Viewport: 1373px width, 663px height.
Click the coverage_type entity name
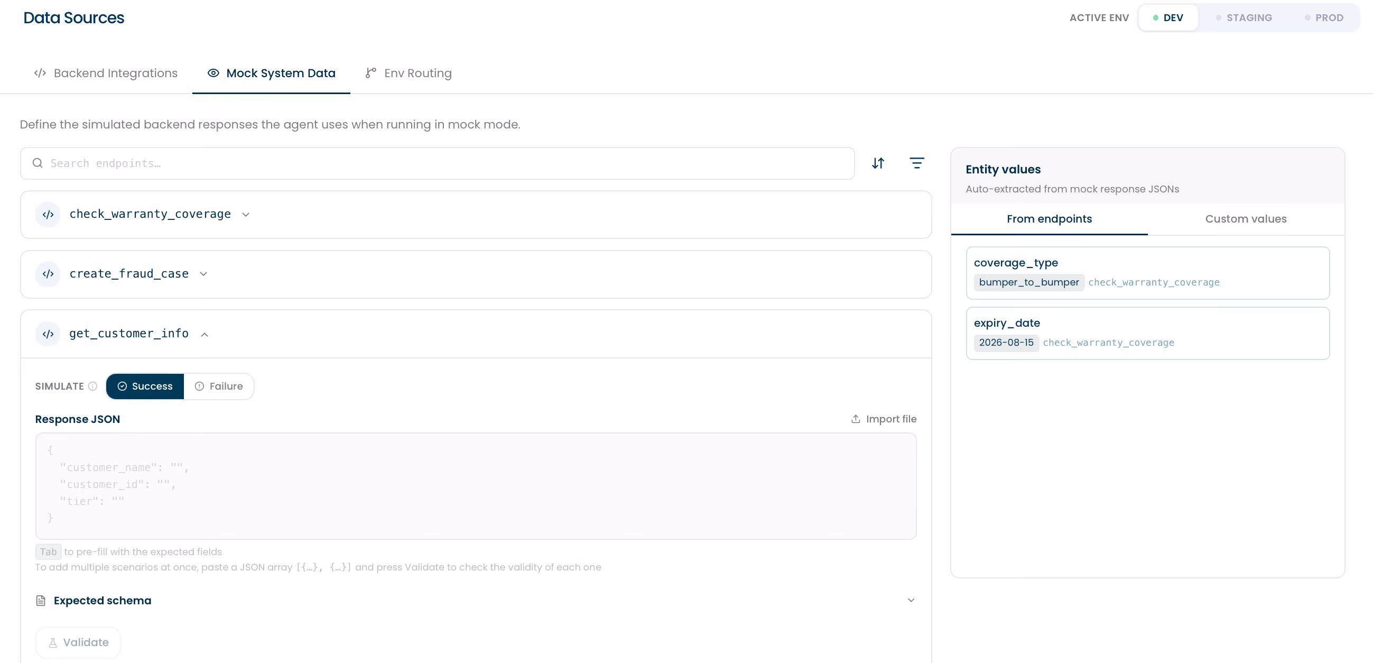pyautogui.click(x=1015, y=263)
